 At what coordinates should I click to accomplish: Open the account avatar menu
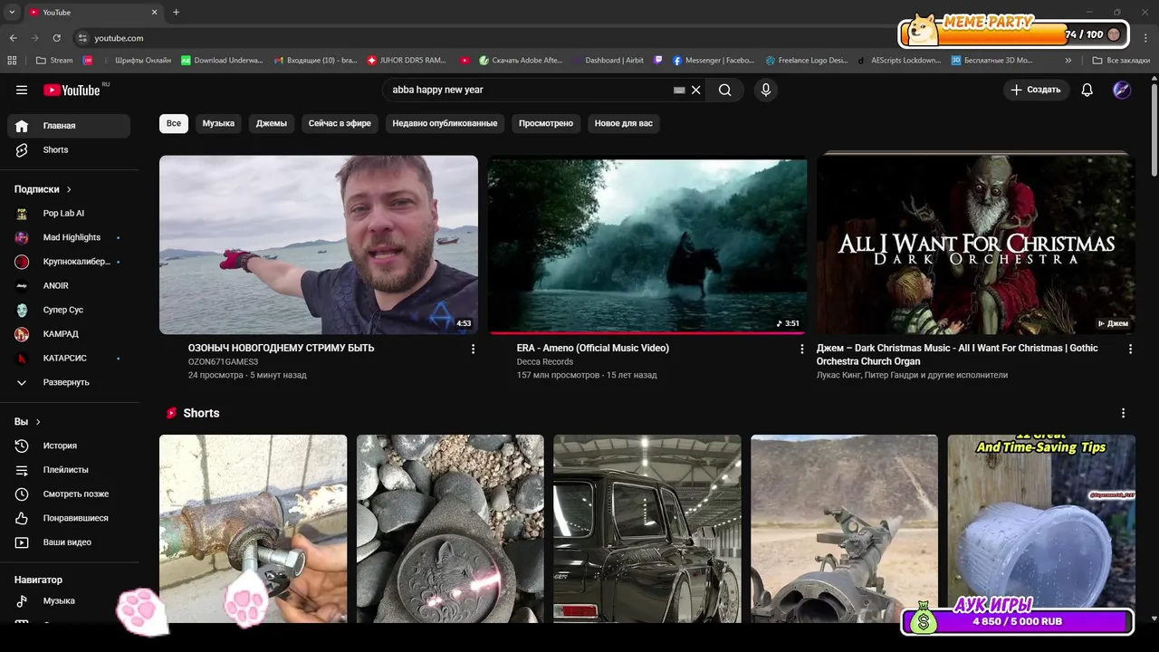pyautogui.click(x=1122, y=90)
